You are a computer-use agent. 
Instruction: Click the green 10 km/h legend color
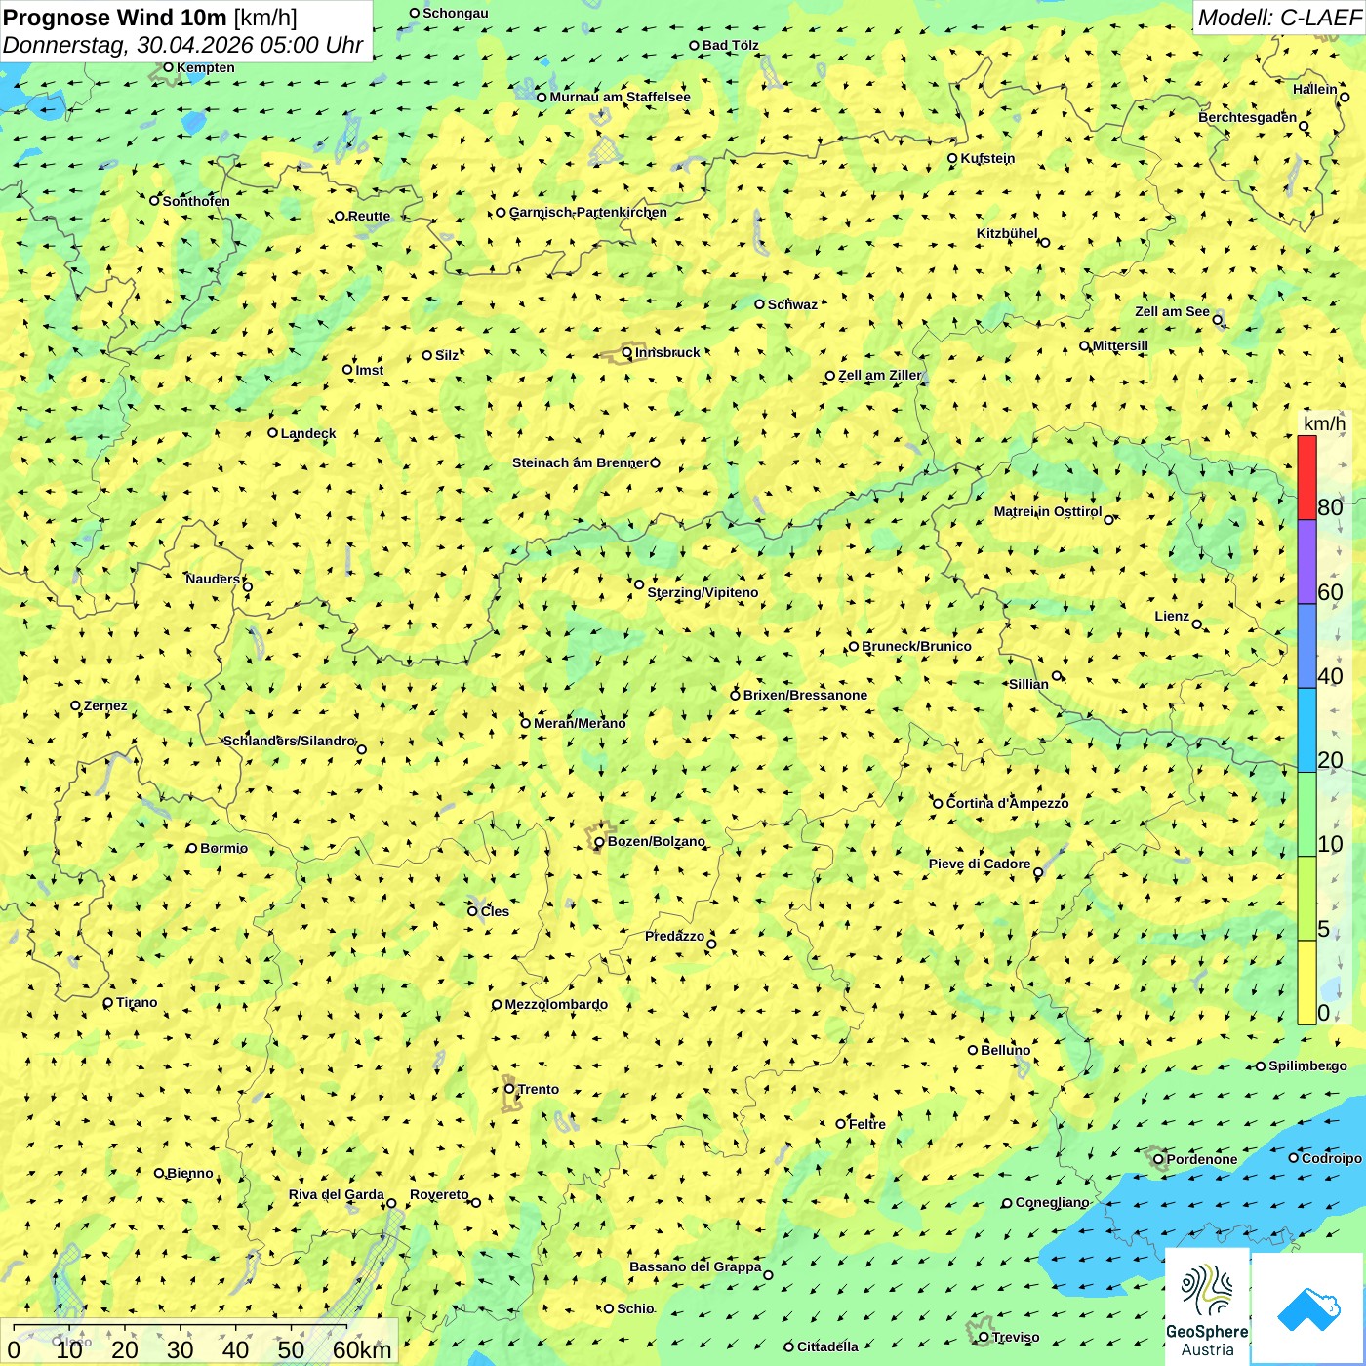(x=1306, y=815)
